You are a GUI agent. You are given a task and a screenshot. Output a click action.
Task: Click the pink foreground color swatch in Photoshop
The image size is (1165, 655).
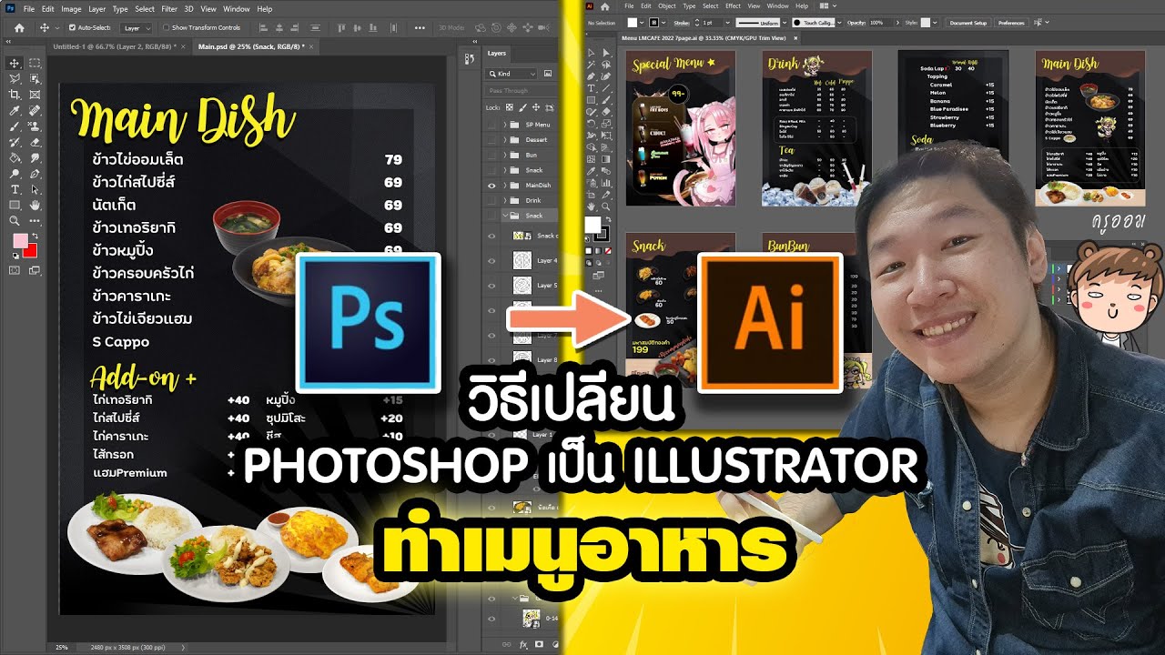click(x=20, y=241)
